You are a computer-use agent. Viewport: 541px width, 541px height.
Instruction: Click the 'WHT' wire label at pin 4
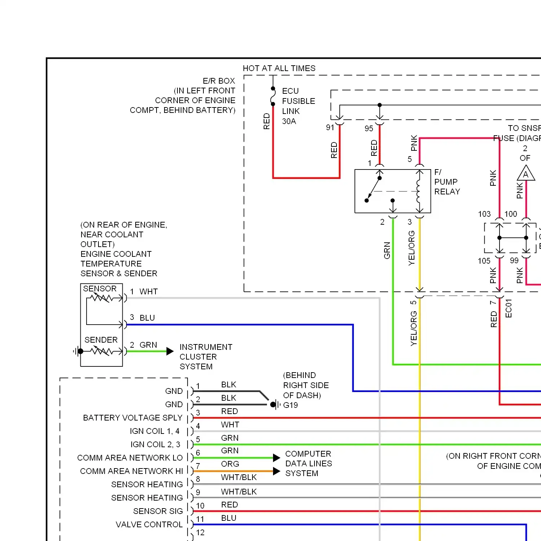click(x=230, y=425)
